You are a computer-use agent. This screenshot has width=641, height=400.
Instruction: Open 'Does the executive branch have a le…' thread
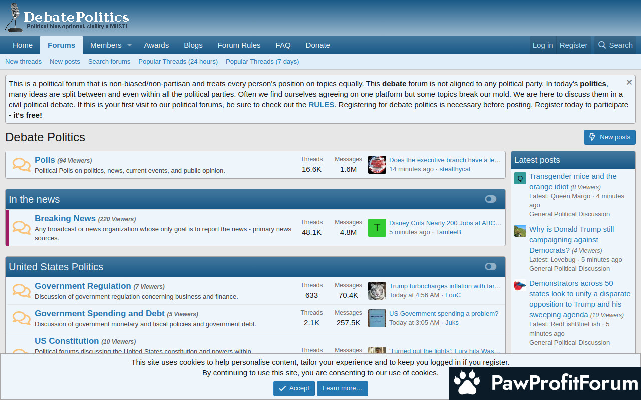[445, 160]
